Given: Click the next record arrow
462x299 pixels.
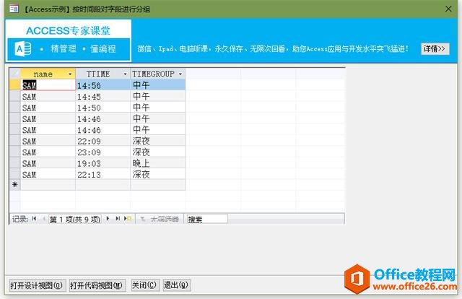Looking at the screenshot, I should (108, 219).
